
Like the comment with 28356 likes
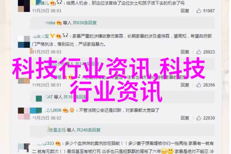click(199, 85)
